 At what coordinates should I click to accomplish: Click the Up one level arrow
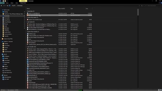click(x=8, y=6)
